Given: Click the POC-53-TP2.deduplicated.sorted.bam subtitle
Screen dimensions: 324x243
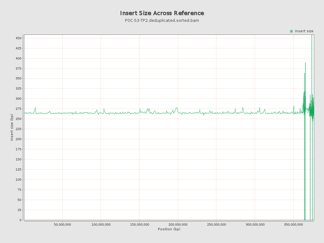Looking at the screenshot, I should (162, 21).
